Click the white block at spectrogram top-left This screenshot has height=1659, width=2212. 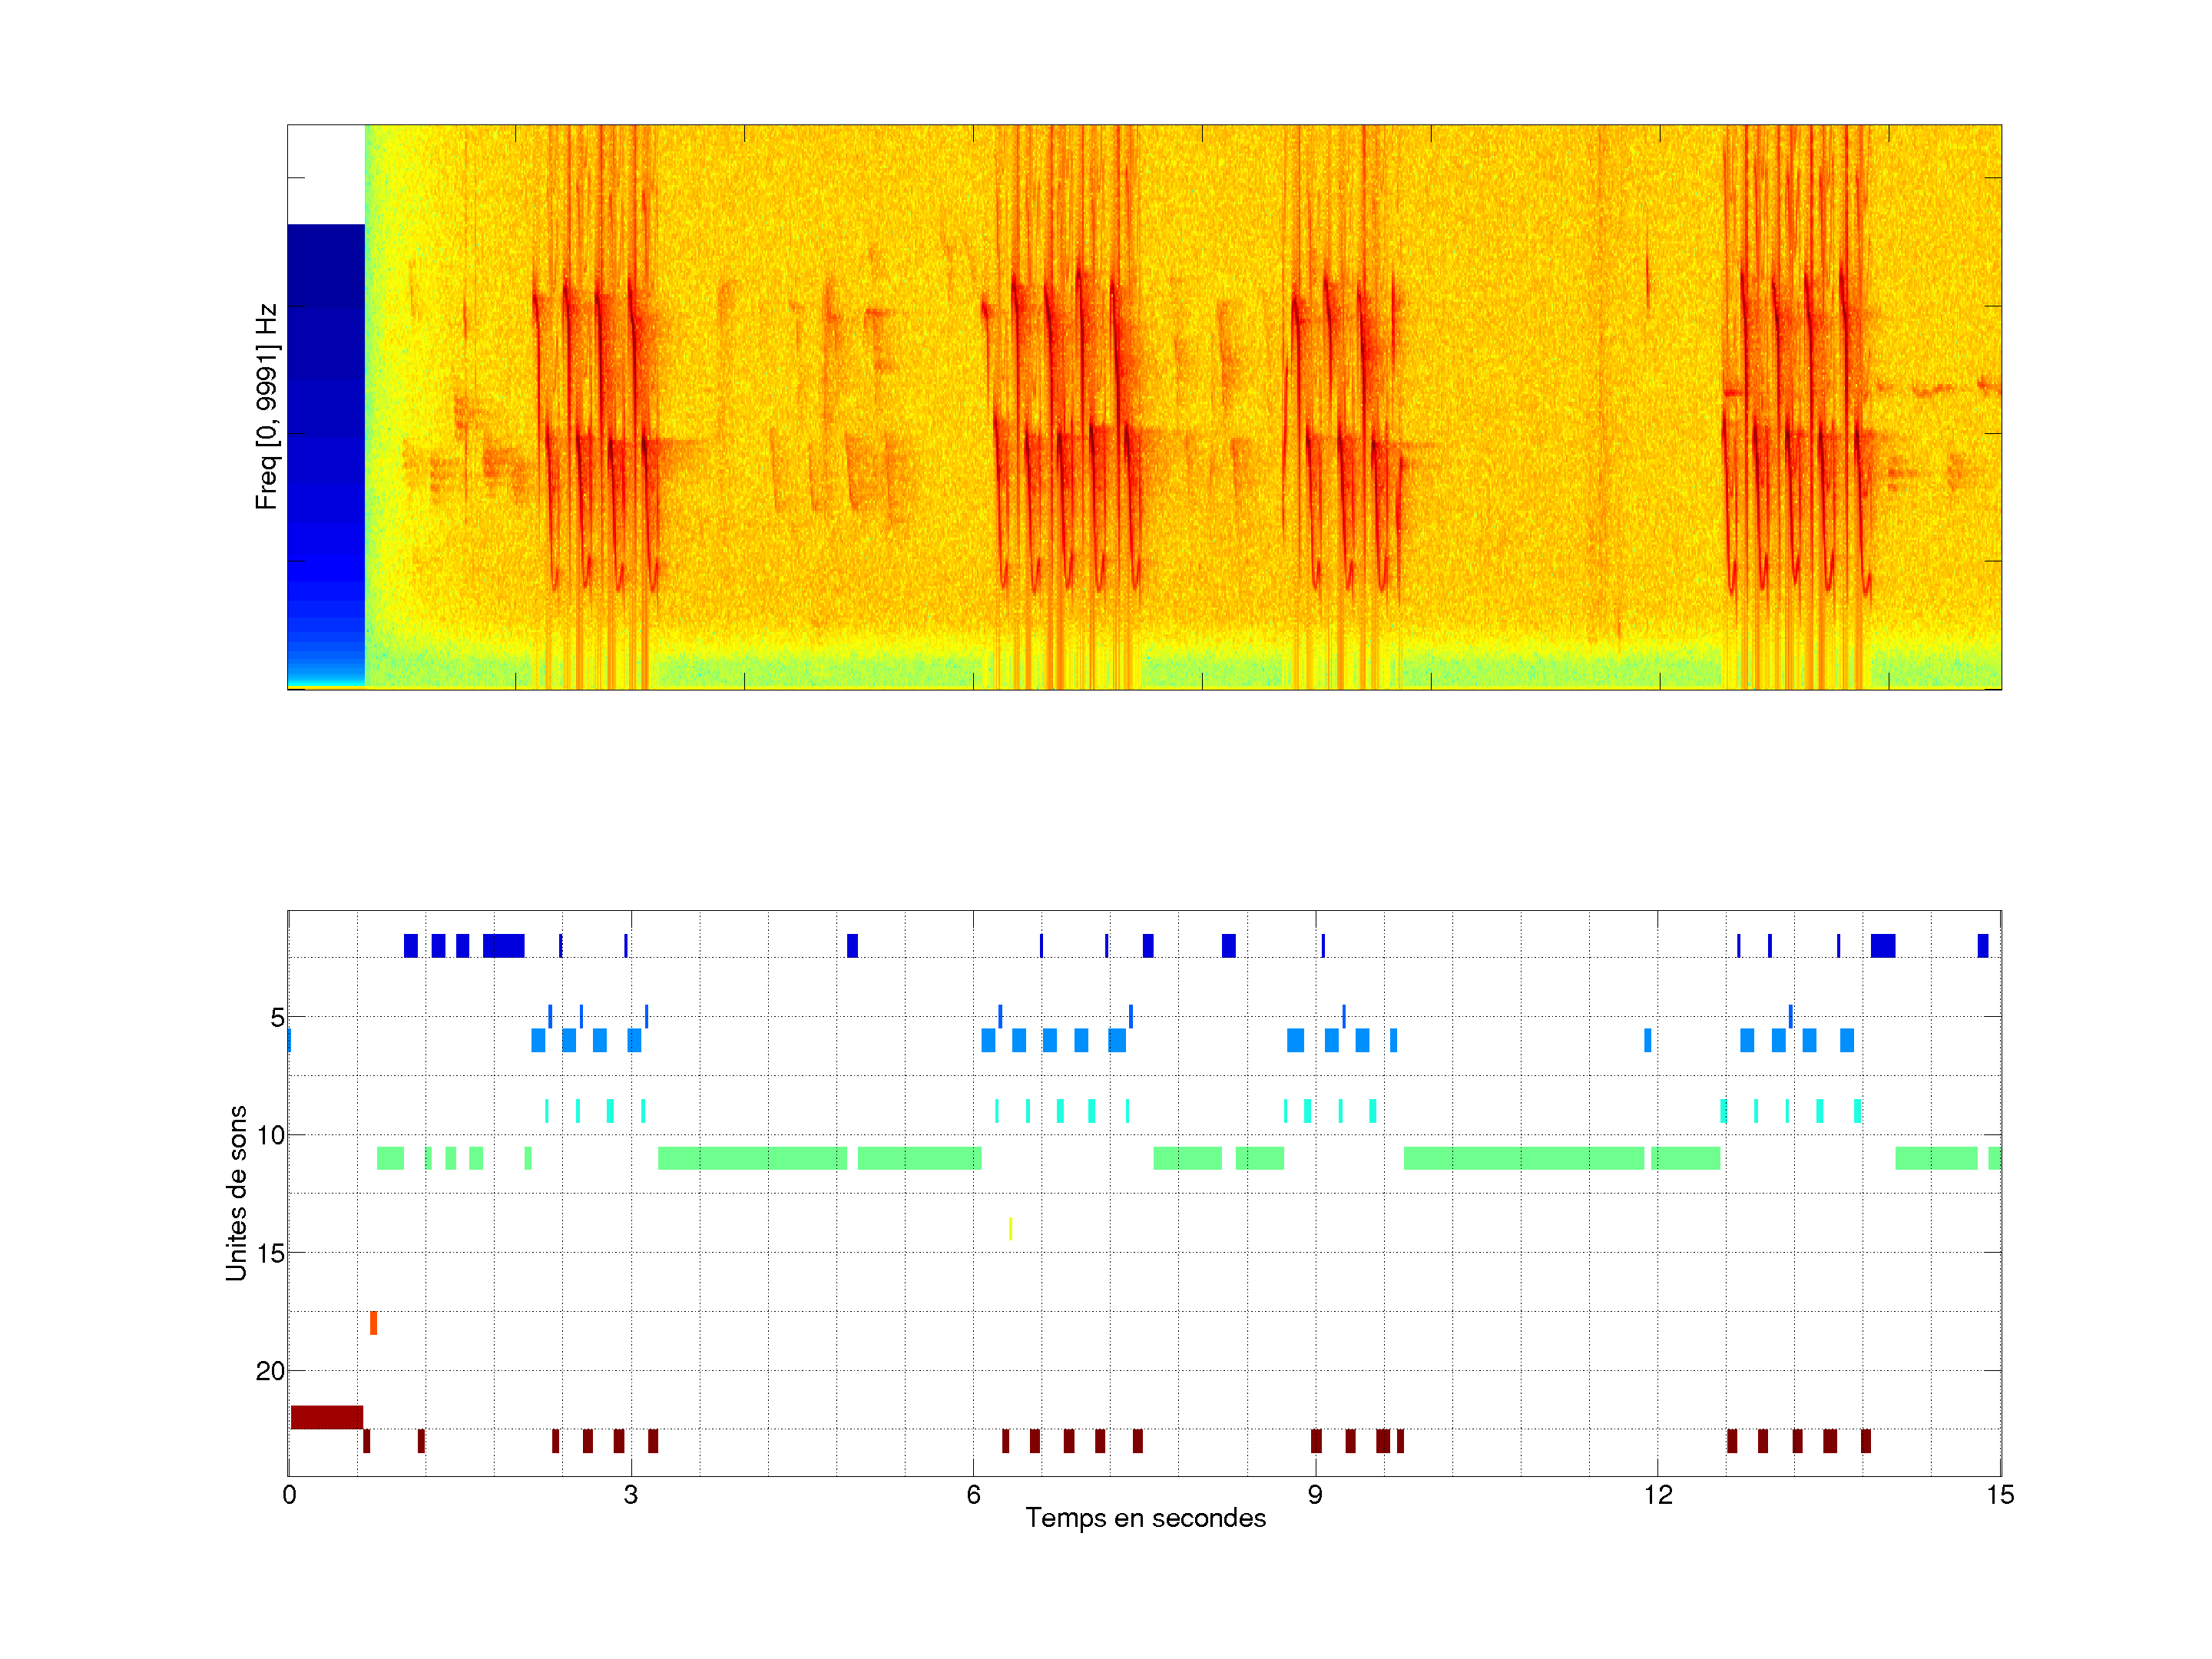326,174
